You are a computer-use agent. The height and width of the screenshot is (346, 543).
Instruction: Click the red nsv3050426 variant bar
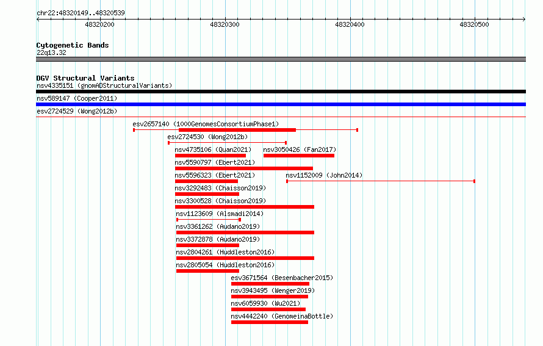(x=299, y=156)
